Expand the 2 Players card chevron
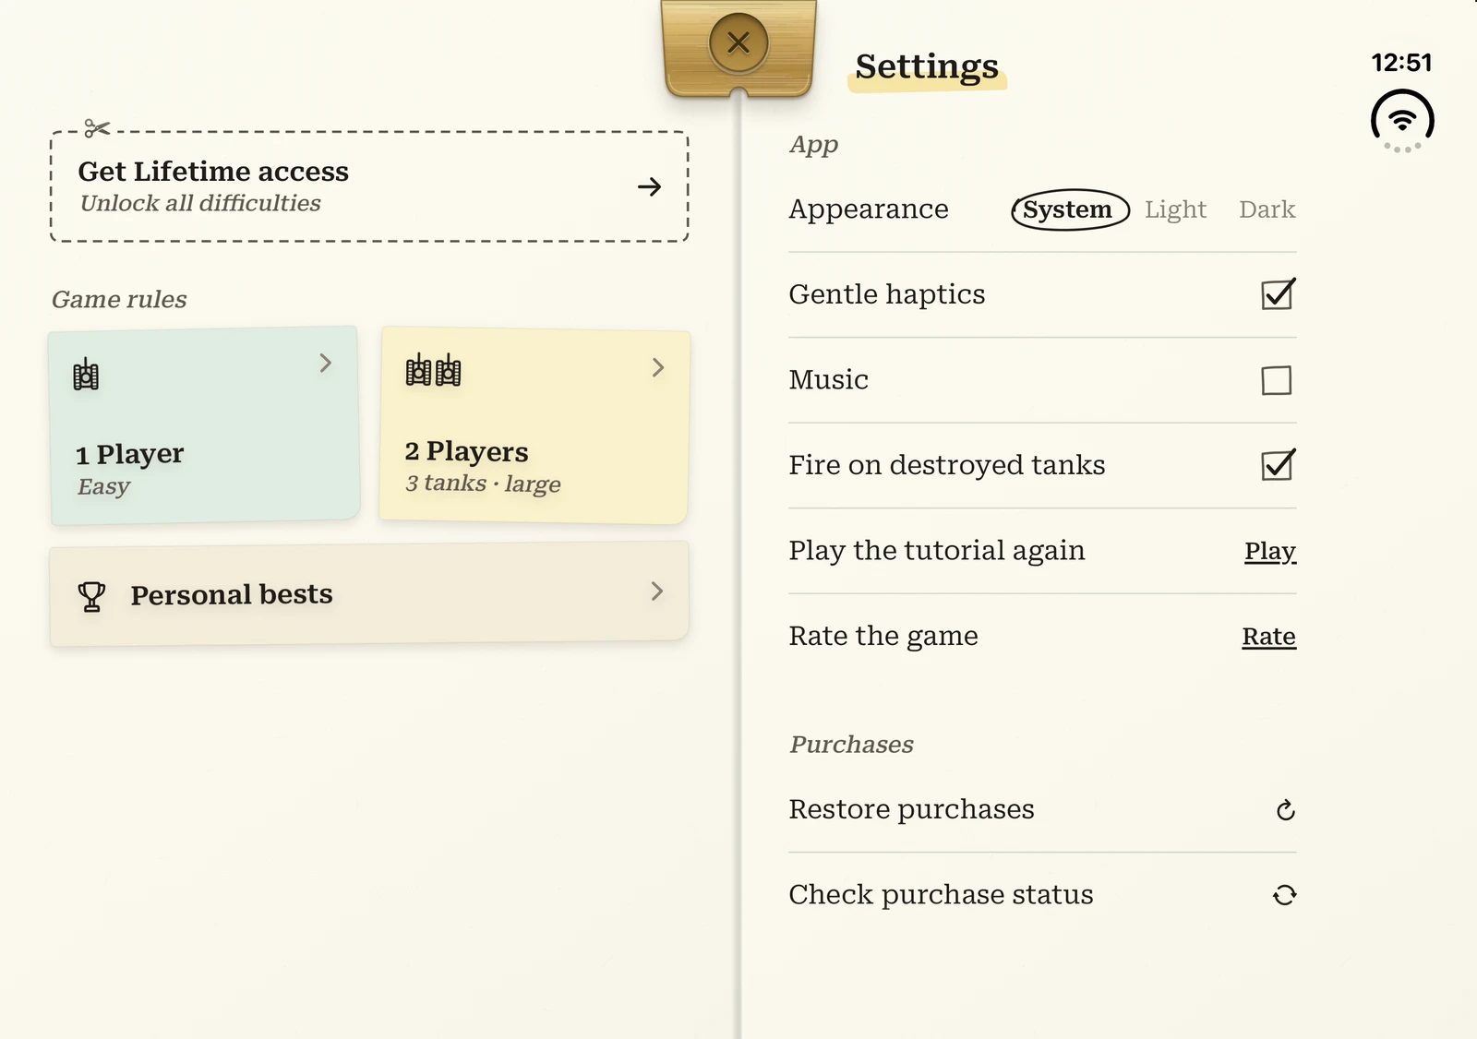 click(658, 367)
